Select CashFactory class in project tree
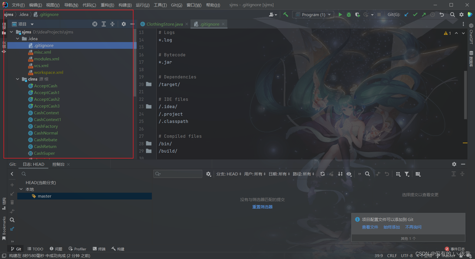 pos(46,126)
